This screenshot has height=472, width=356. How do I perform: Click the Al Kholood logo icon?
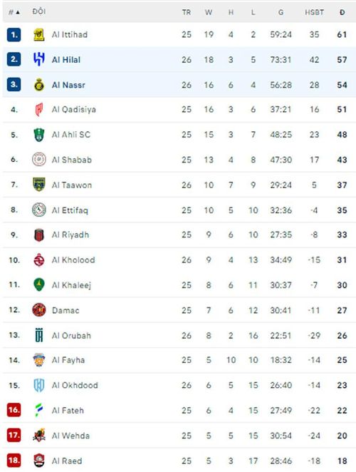(38, 260)
